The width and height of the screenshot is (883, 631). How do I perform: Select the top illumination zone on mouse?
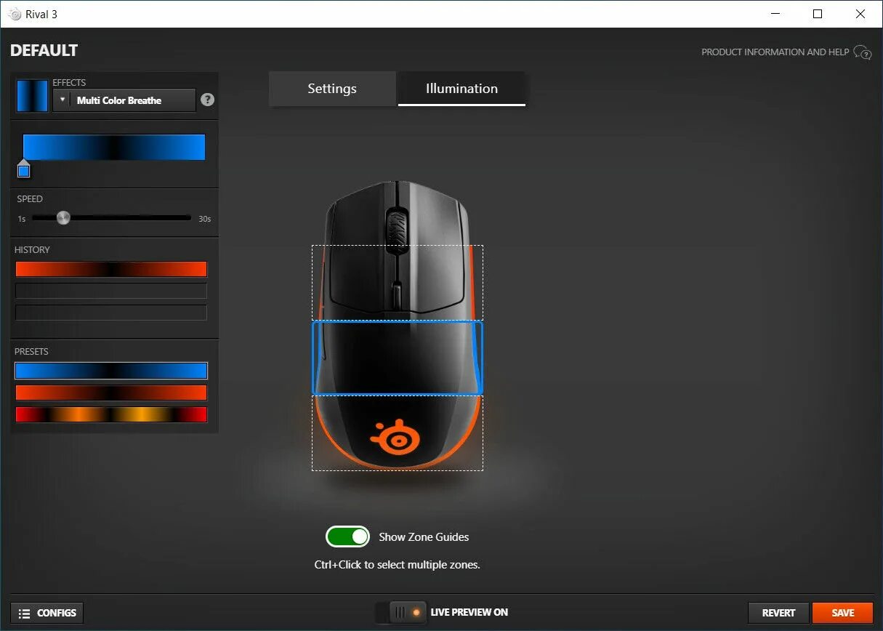pos(398,282)
